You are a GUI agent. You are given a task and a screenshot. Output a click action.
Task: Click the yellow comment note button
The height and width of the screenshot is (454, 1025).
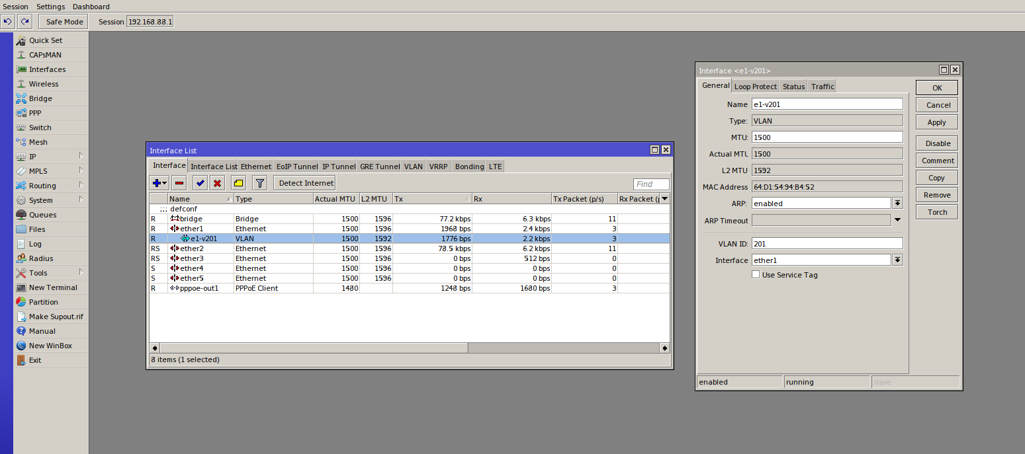coord(239,183)
